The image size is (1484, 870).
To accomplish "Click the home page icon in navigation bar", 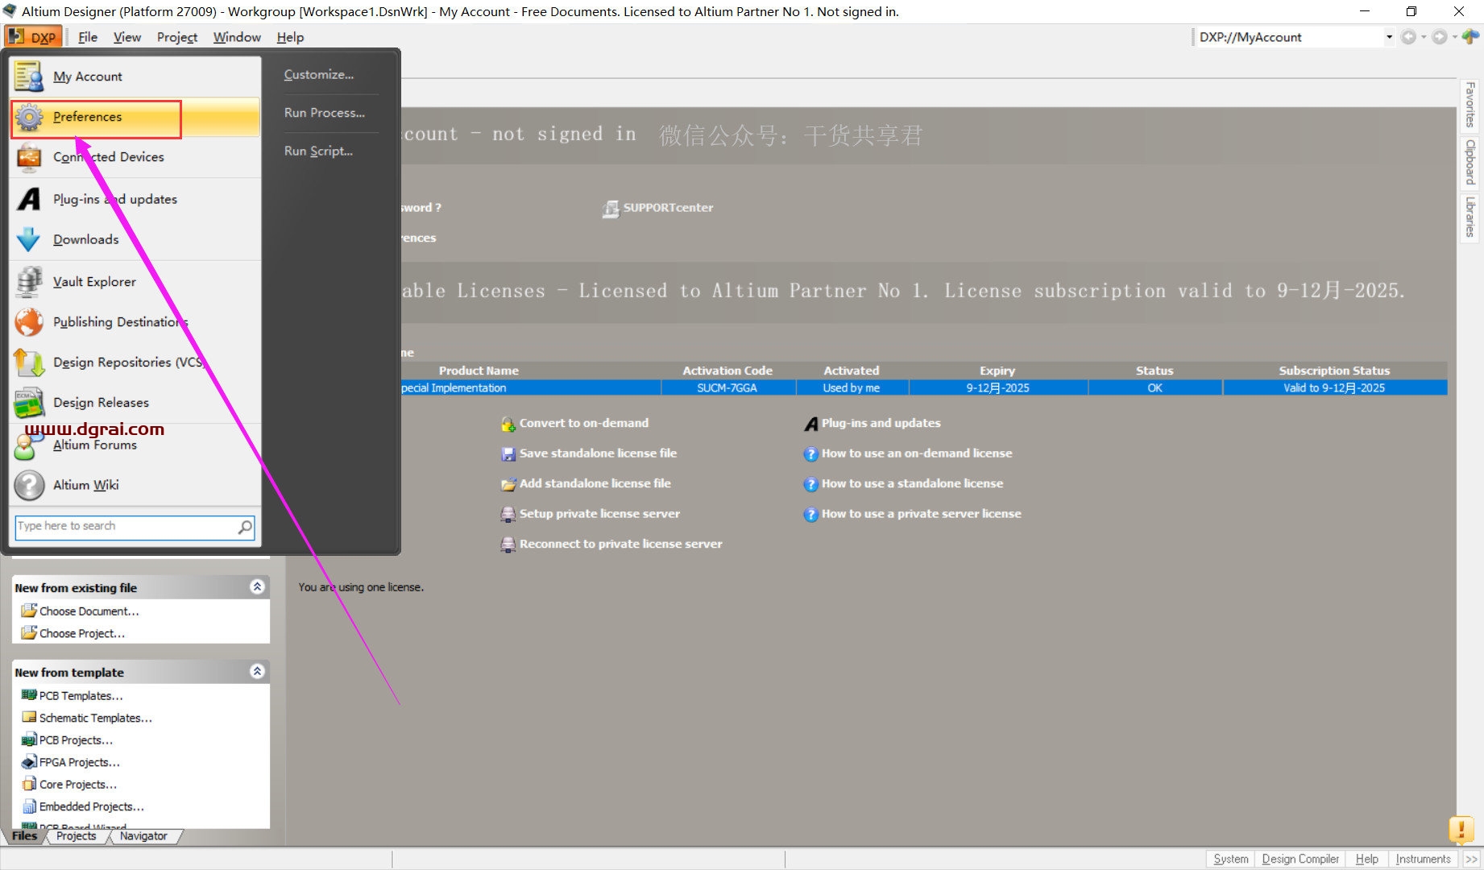I will pyautogui.click(x=1471, y=37).
